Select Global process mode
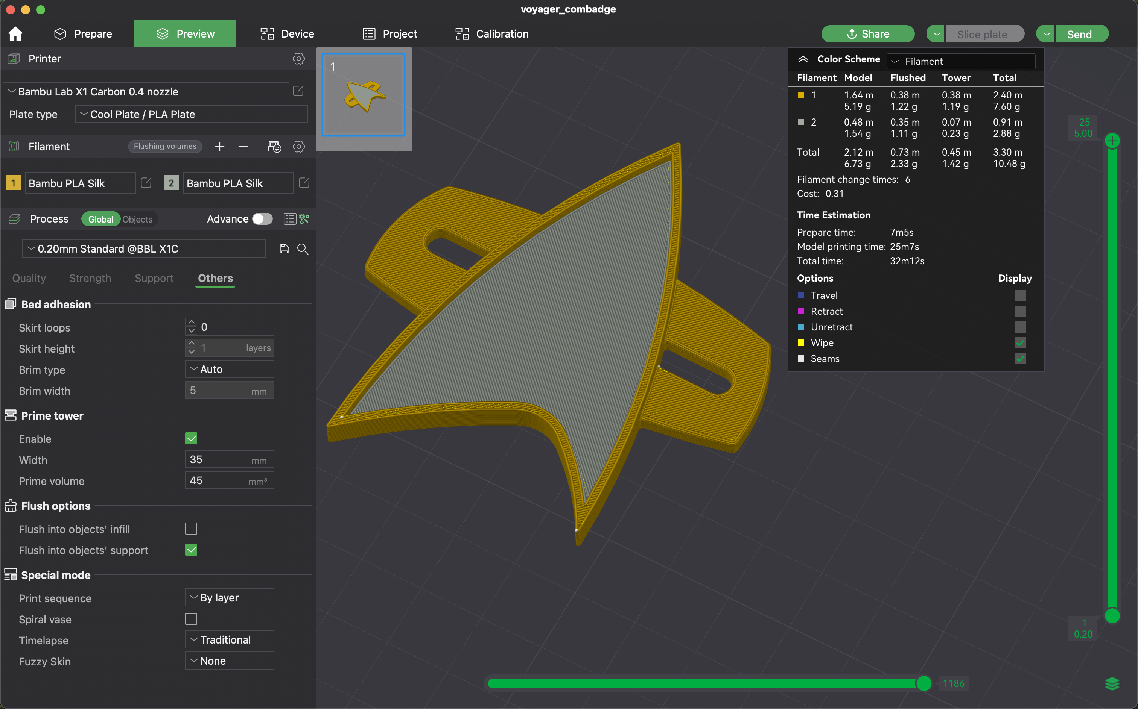 pyautogui.click(x=100, y=220)
